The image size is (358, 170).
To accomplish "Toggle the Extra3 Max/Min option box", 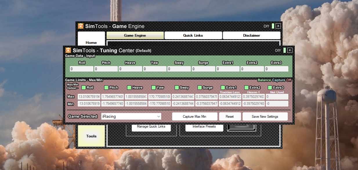I will coord(270,87).
